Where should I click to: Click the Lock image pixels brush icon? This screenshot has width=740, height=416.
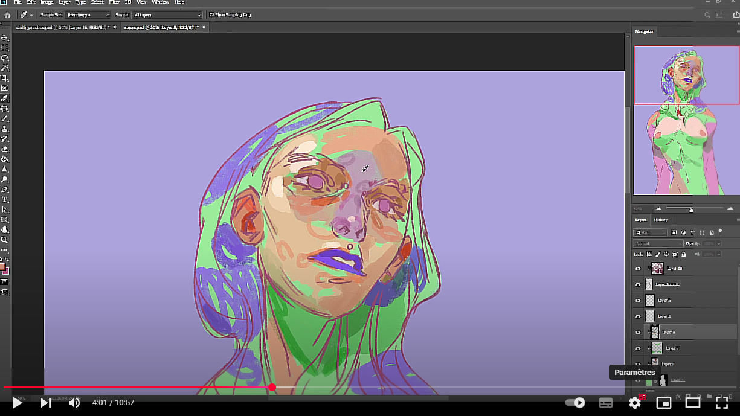[658, 254]
